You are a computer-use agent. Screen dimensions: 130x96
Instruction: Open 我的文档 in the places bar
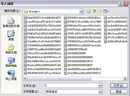point(11,49)
